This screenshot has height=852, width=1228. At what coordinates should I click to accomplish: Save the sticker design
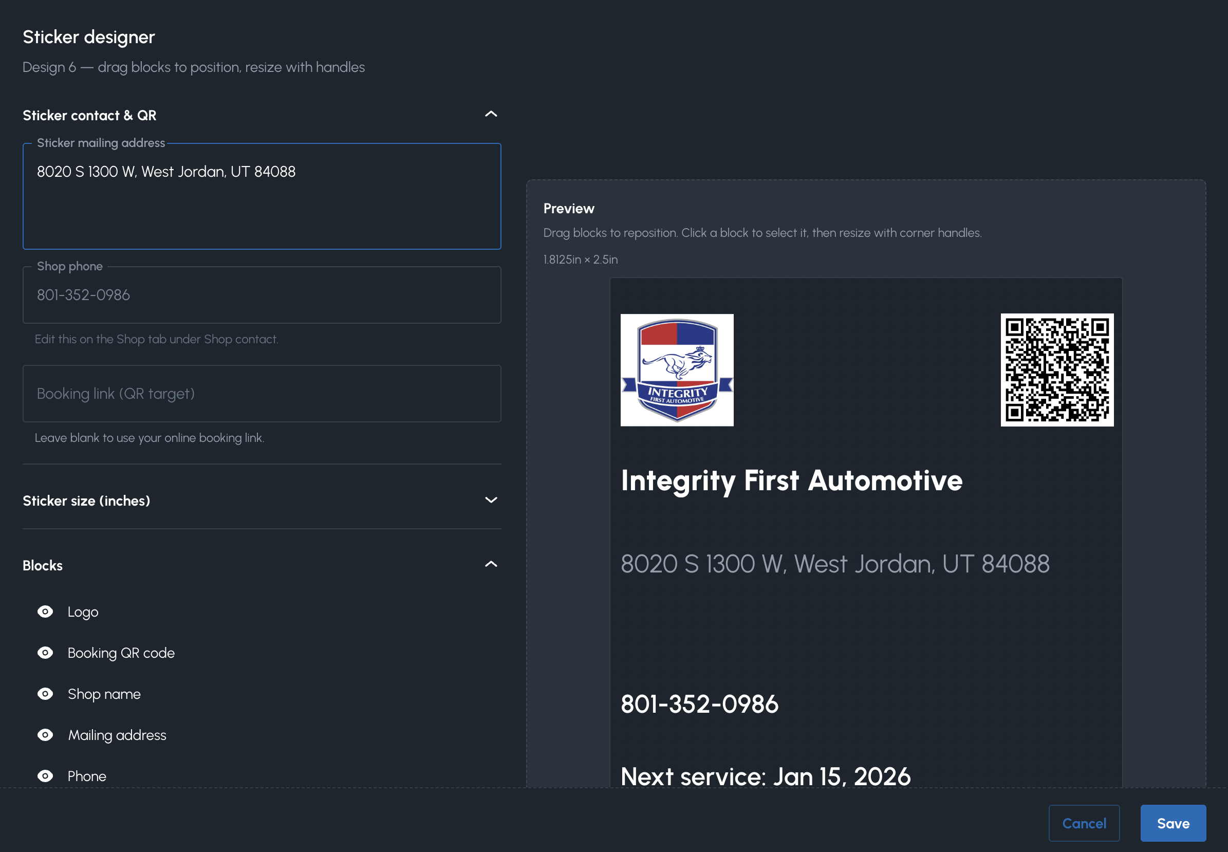(x=1173, y=823)
